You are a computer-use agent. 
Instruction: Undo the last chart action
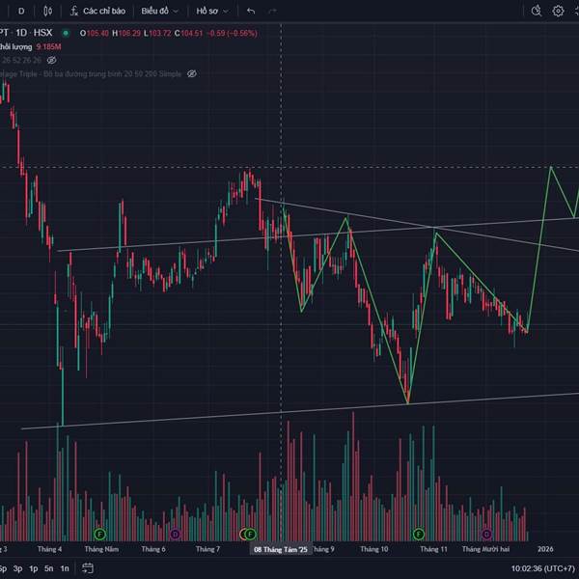coord(251,11)
